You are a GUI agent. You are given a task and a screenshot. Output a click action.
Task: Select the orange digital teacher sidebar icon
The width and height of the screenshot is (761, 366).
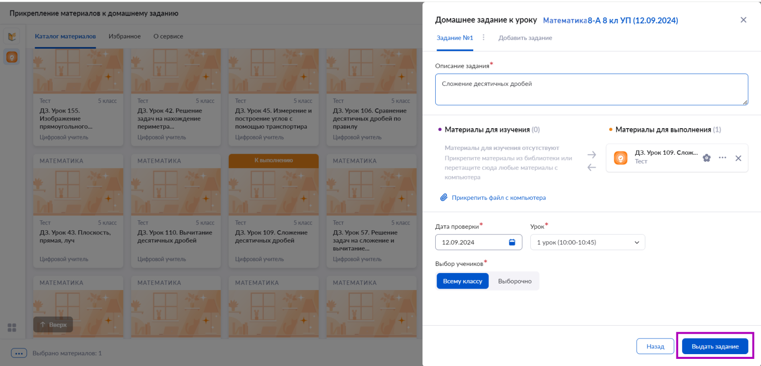(x=12, y=57)
